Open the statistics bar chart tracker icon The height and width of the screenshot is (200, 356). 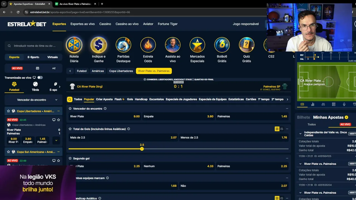tap(313, 104)
